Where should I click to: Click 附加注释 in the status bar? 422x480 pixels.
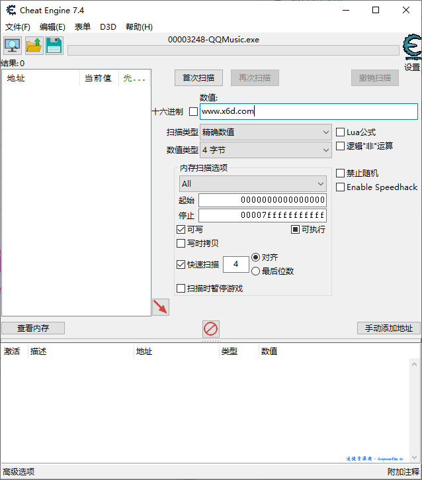pyautogui.click(x=403, y=472)
